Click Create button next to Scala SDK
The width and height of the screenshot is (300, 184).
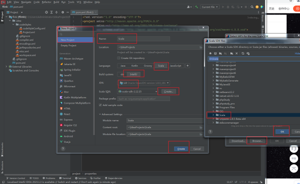[168, 91]
